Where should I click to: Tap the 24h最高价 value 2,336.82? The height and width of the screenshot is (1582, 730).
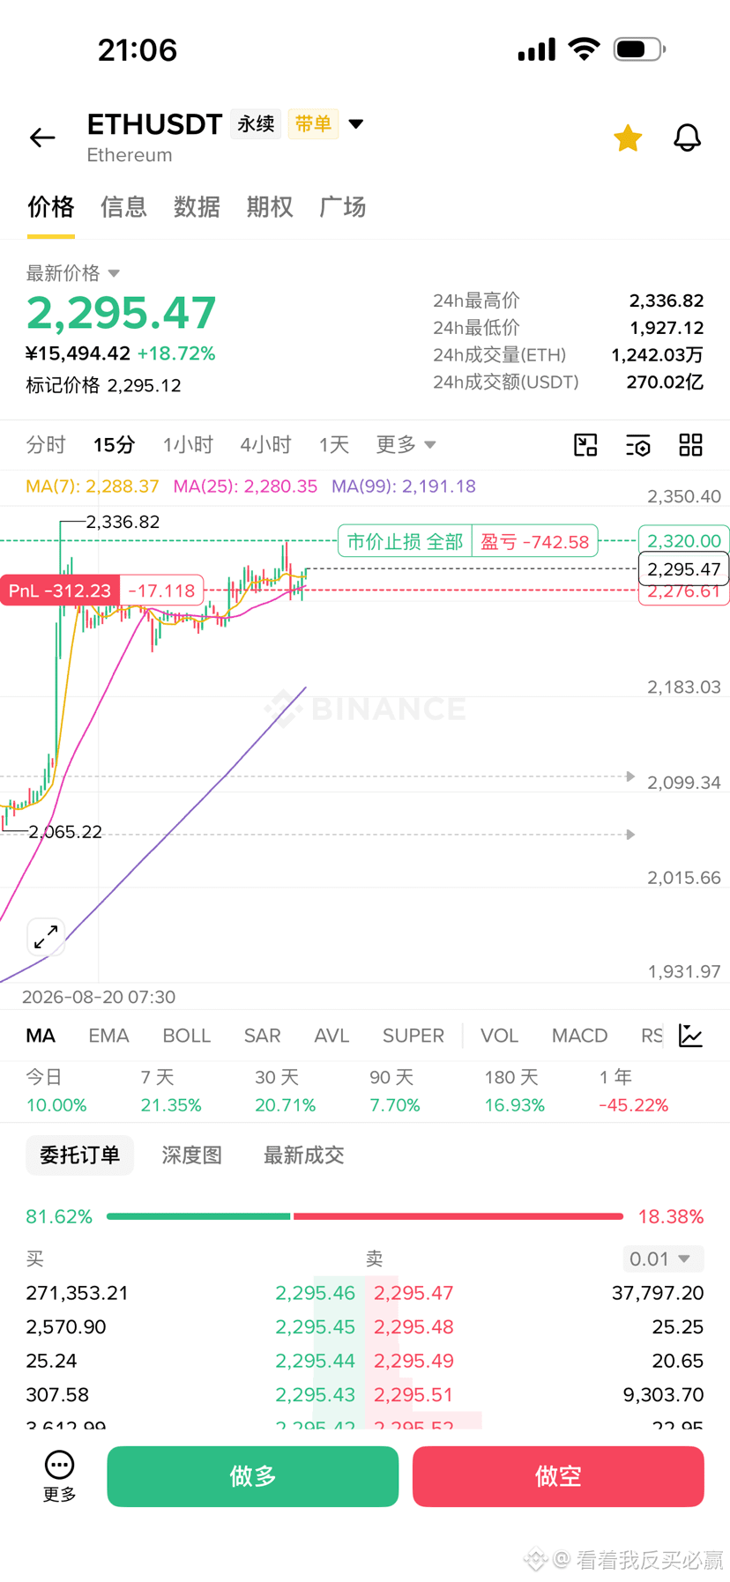[667, 301]
